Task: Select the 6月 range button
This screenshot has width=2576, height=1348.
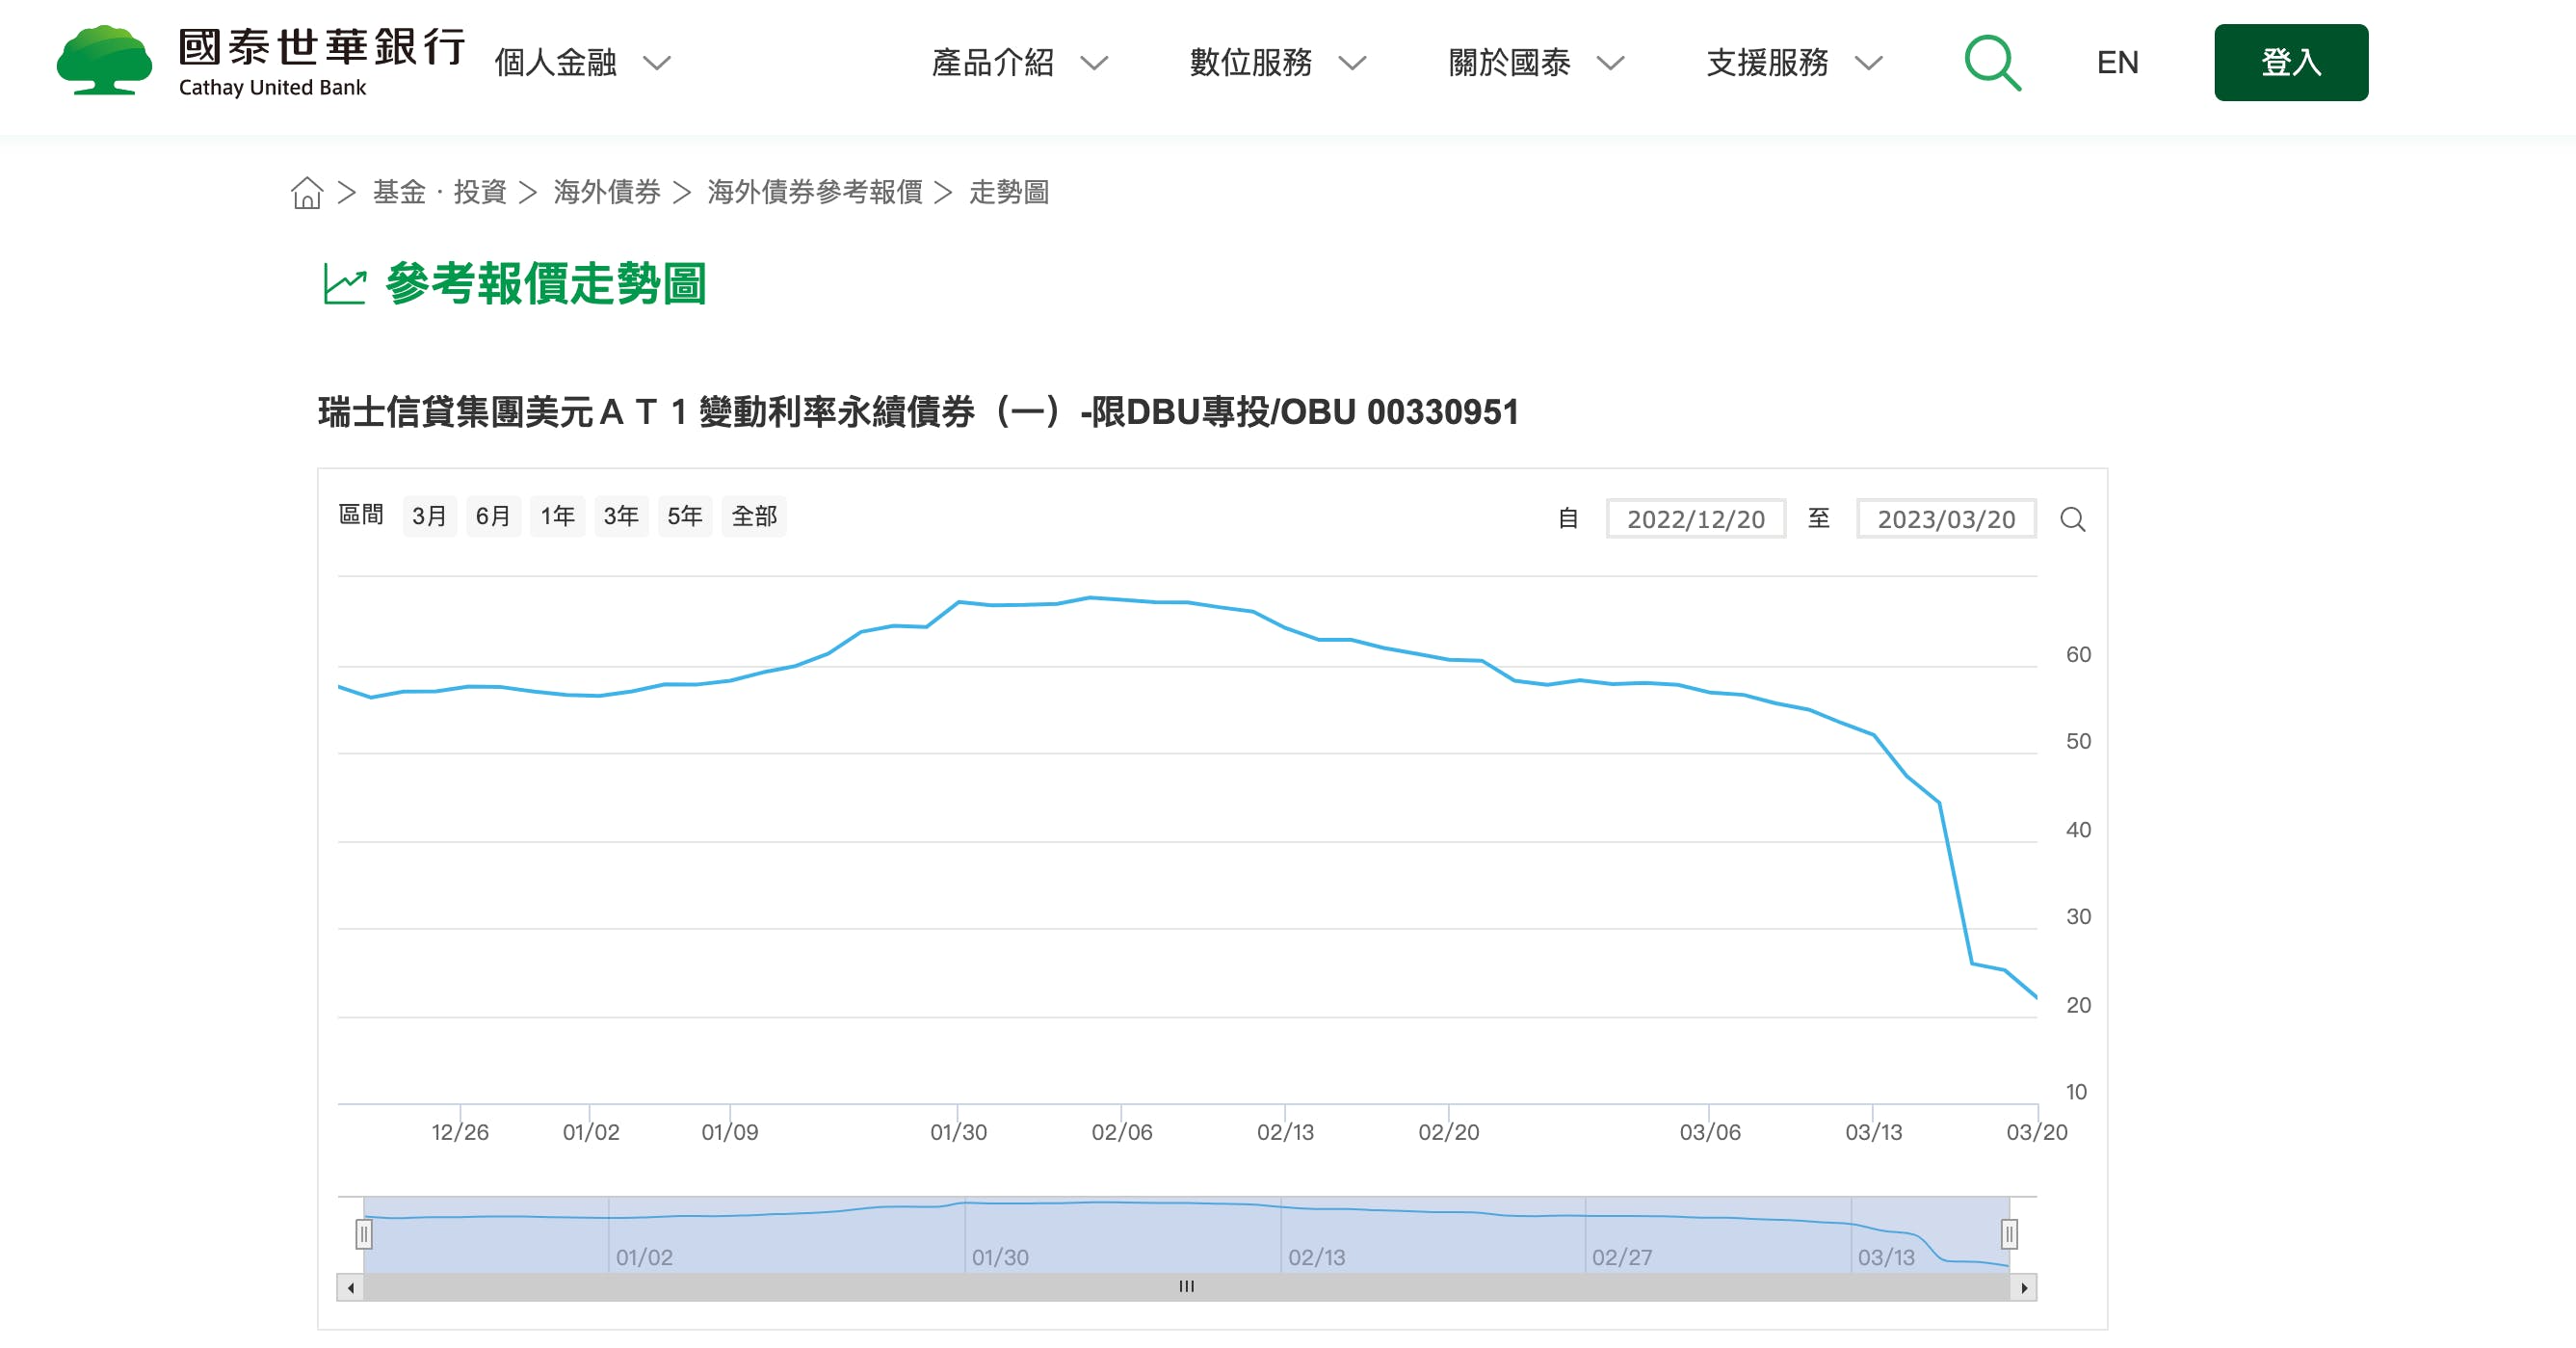Action: [493, 516]
